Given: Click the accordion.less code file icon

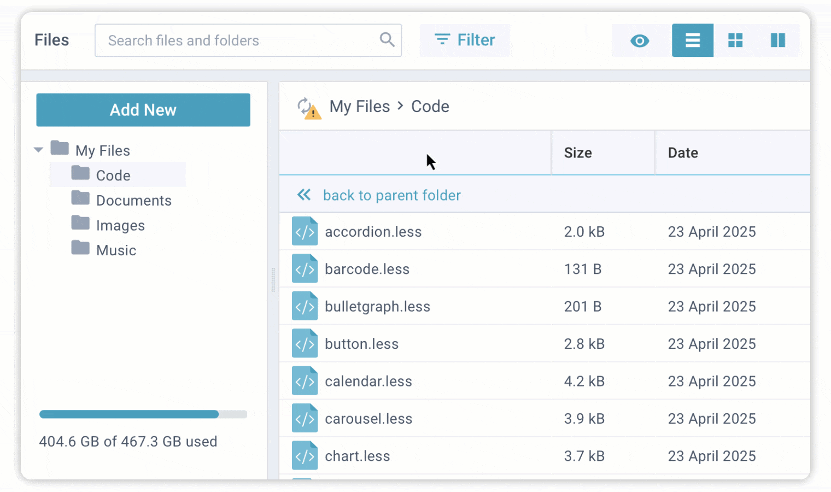Looking at the screenshot, I should coord(305,231).
